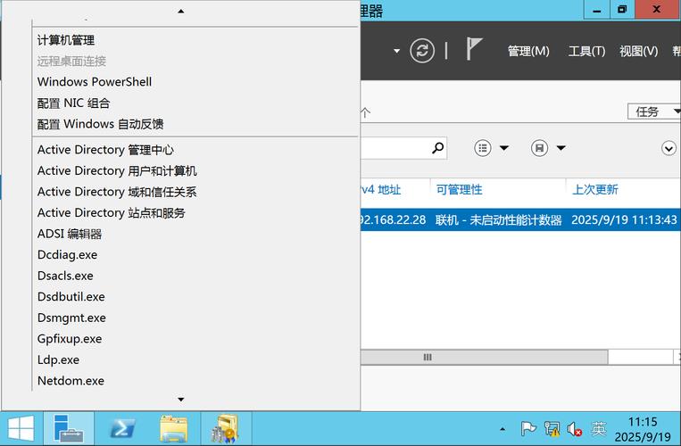
Task: Select the disabled 远程桌面连接 menu entry
Action: point(71,62)
